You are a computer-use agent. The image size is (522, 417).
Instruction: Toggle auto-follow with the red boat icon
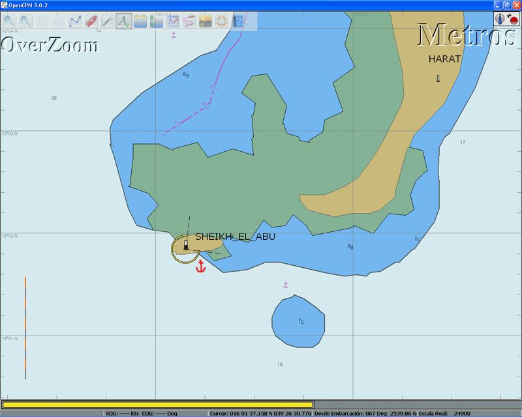click(x=91, y=22)
